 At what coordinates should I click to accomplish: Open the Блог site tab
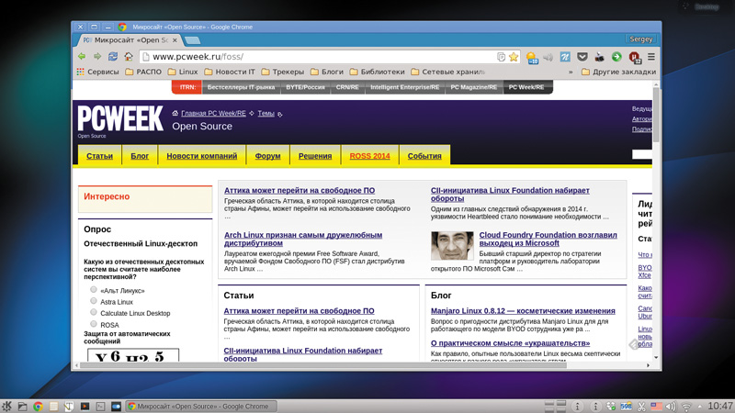click(x=140, y=155)
